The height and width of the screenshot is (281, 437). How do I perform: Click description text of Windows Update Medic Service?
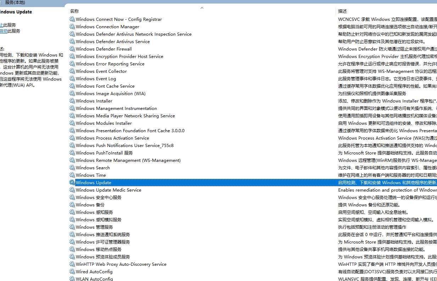(x=387, y=190)
